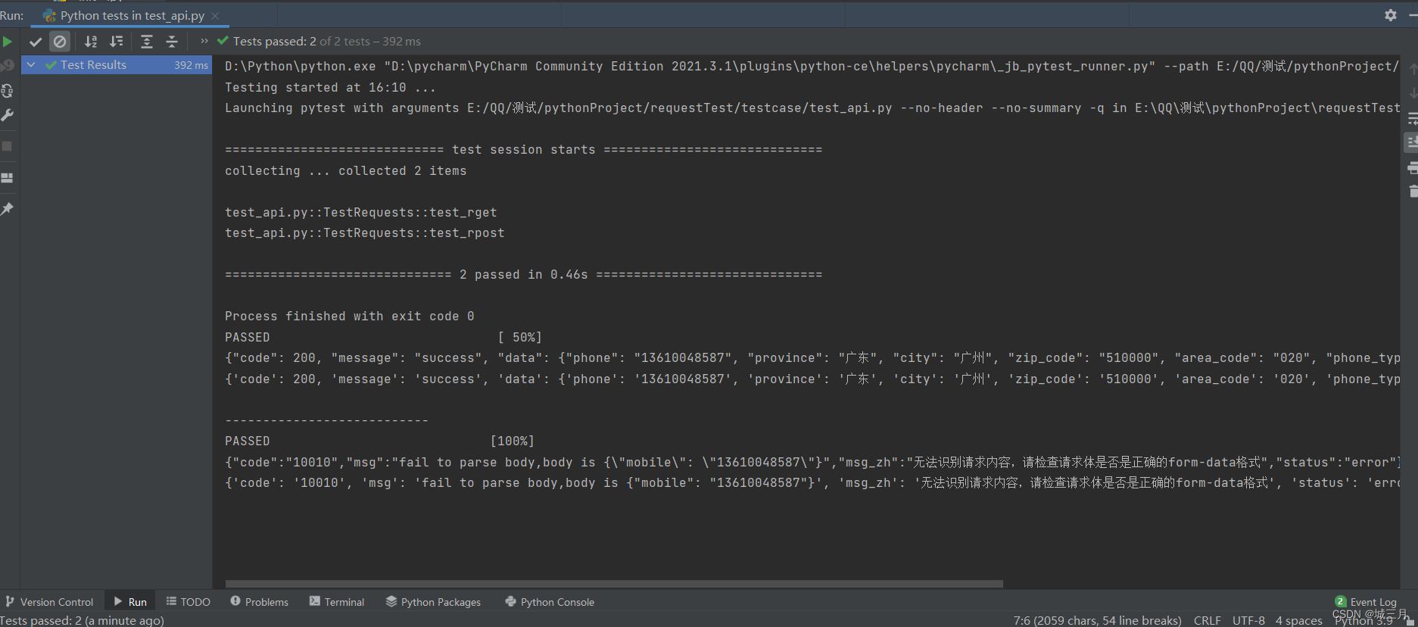Print the console output

(x=1413, y=167)
